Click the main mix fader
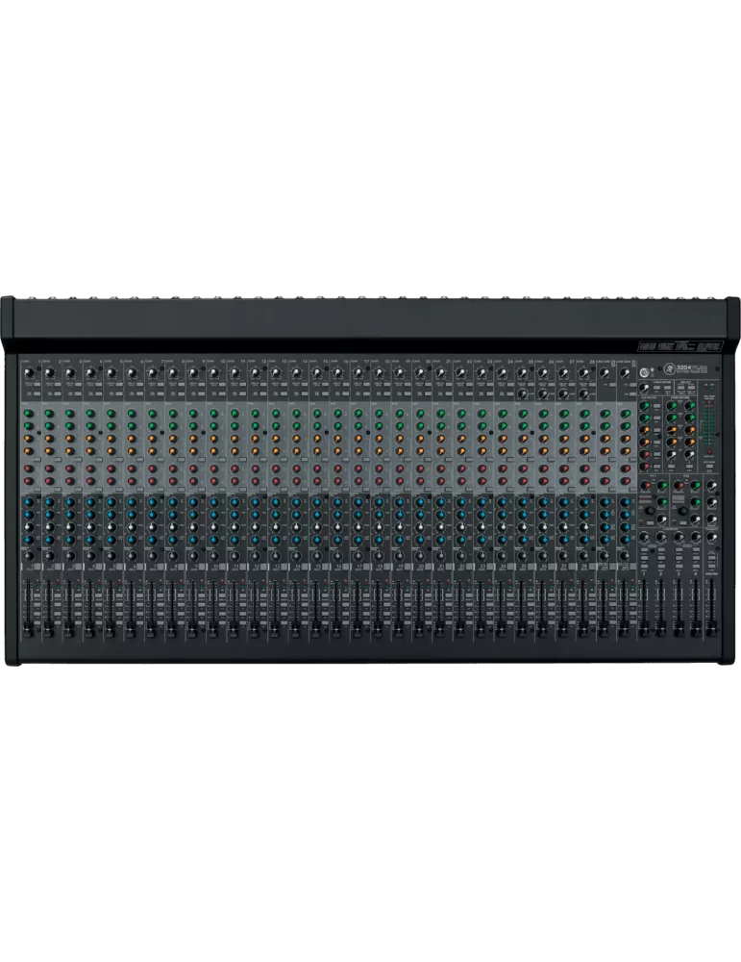 tap(711, 629)
